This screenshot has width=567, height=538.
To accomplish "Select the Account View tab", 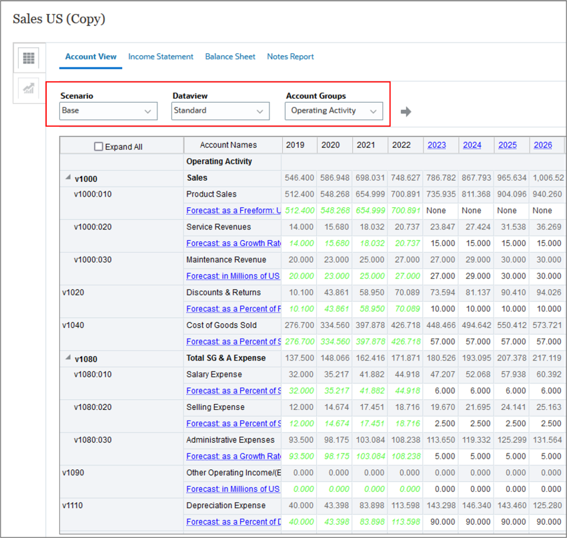I will [x=90, y=57].
